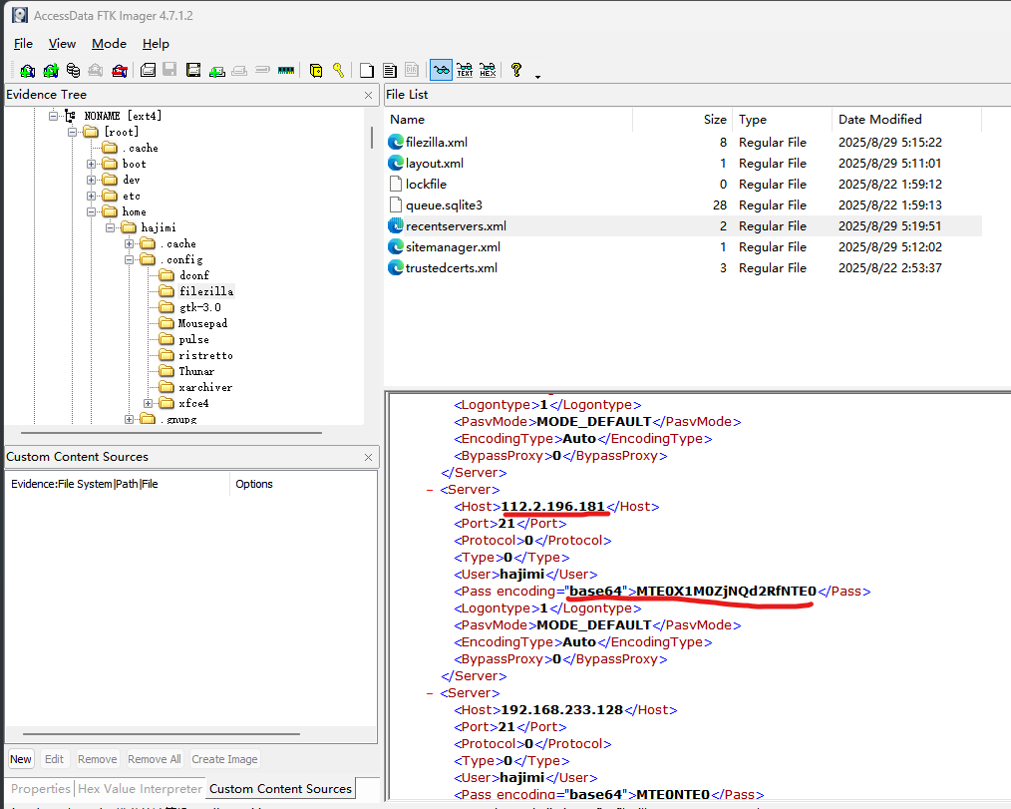Click the Create Image button
1011x809 pixels.
(x=224, y=759)
